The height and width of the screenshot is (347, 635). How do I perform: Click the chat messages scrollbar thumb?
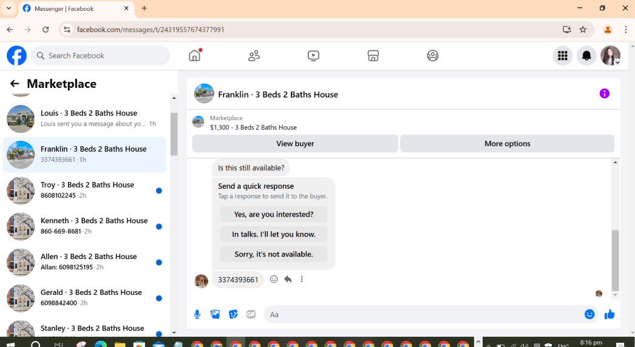tap(615, 260)
